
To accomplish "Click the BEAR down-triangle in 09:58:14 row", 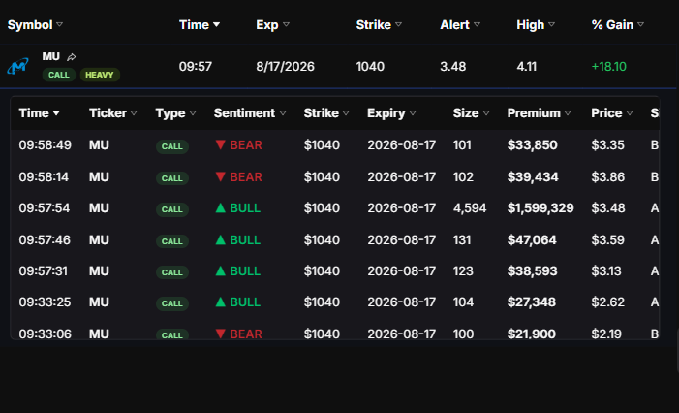I will pyautogui.click(x=221, y=176).
